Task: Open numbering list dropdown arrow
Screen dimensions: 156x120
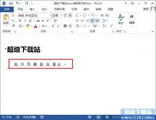Action: coord(89,16)
